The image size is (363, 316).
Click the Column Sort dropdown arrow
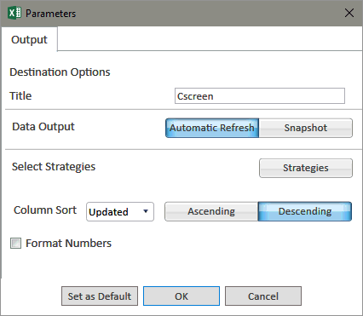pos(146,211)
